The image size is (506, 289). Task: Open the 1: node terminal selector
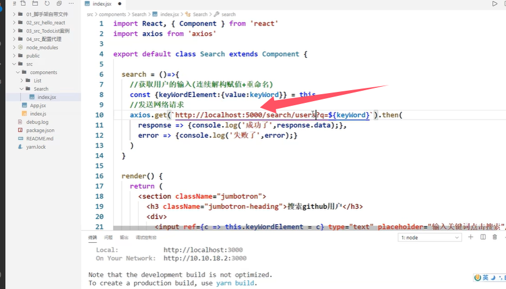[x=430, y=238]
